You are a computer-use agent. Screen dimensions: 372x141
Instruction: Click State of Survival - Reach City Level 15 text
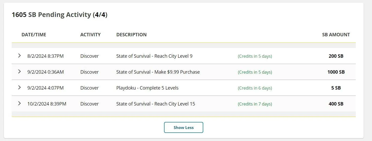point(156,104)
